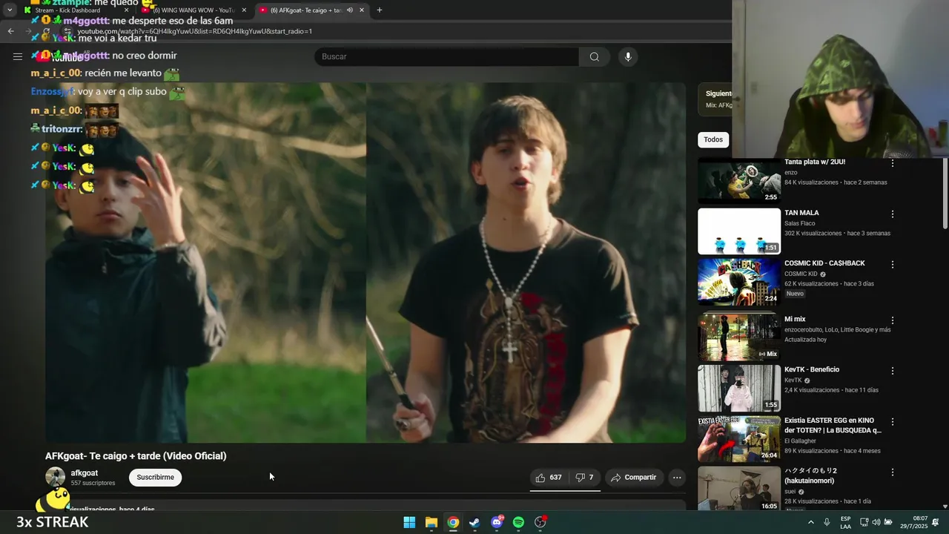Open the ESP LAA language switcher
Screen dimensions: 949x534
846,522
